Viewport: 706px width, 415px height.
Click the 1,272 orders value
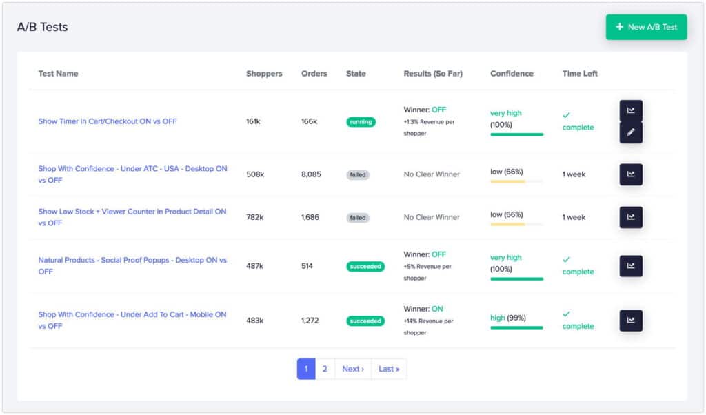[x=310, y=321]
